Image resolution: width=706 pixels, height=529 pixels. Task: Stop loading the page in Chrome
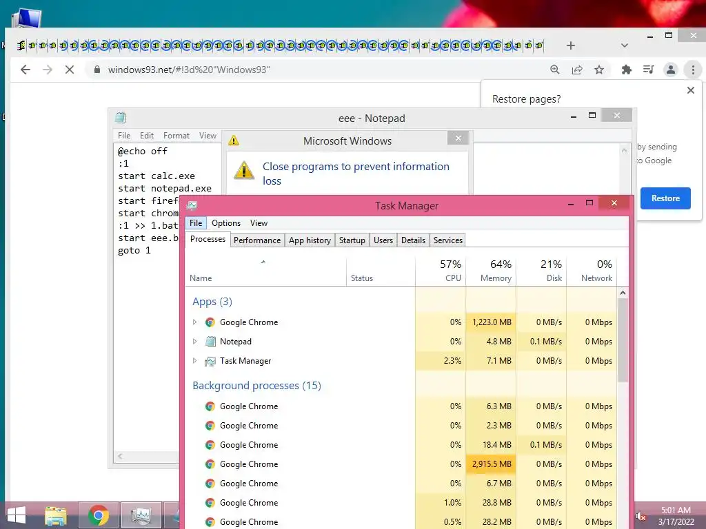point(70,70)
